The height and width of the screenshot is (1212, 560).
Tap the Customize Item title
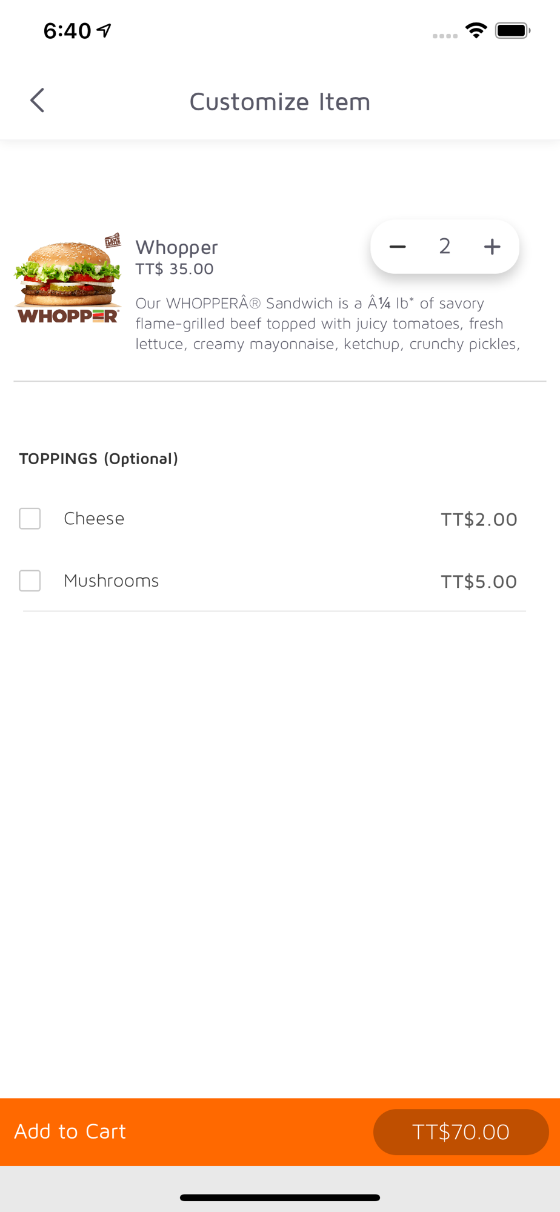(x=280, y=101)
